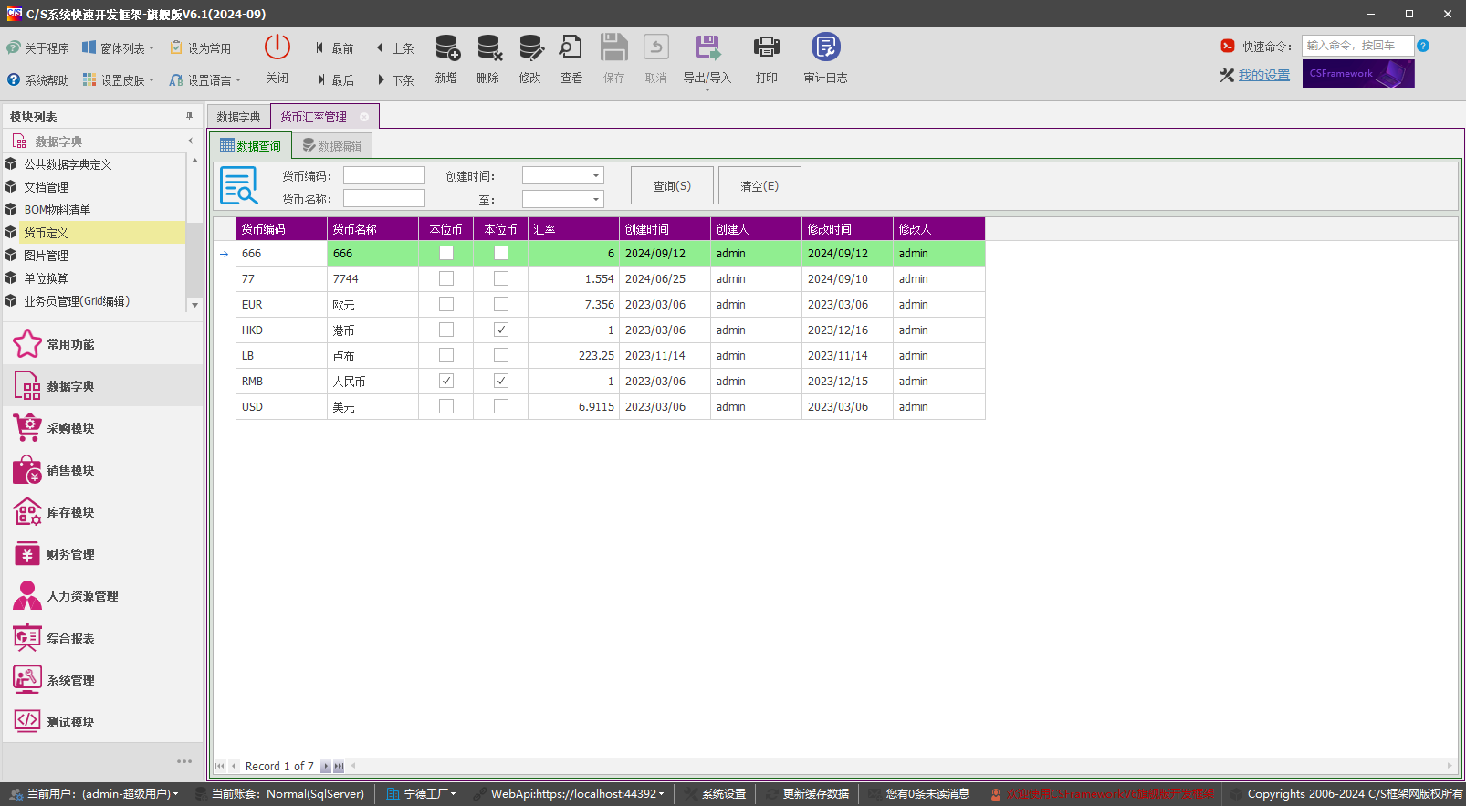This screenshot has width=1466, height=806.
Task: Toggle second 本位币 checkbox in HKD row
Action: (x=501, y=330)
